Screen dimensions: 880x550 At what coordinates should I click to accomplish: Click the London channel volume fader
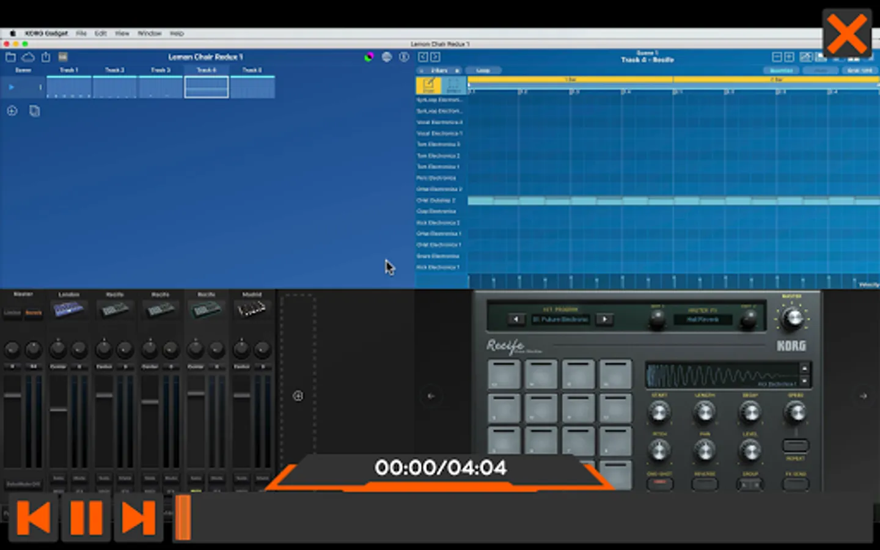(59, 409)
